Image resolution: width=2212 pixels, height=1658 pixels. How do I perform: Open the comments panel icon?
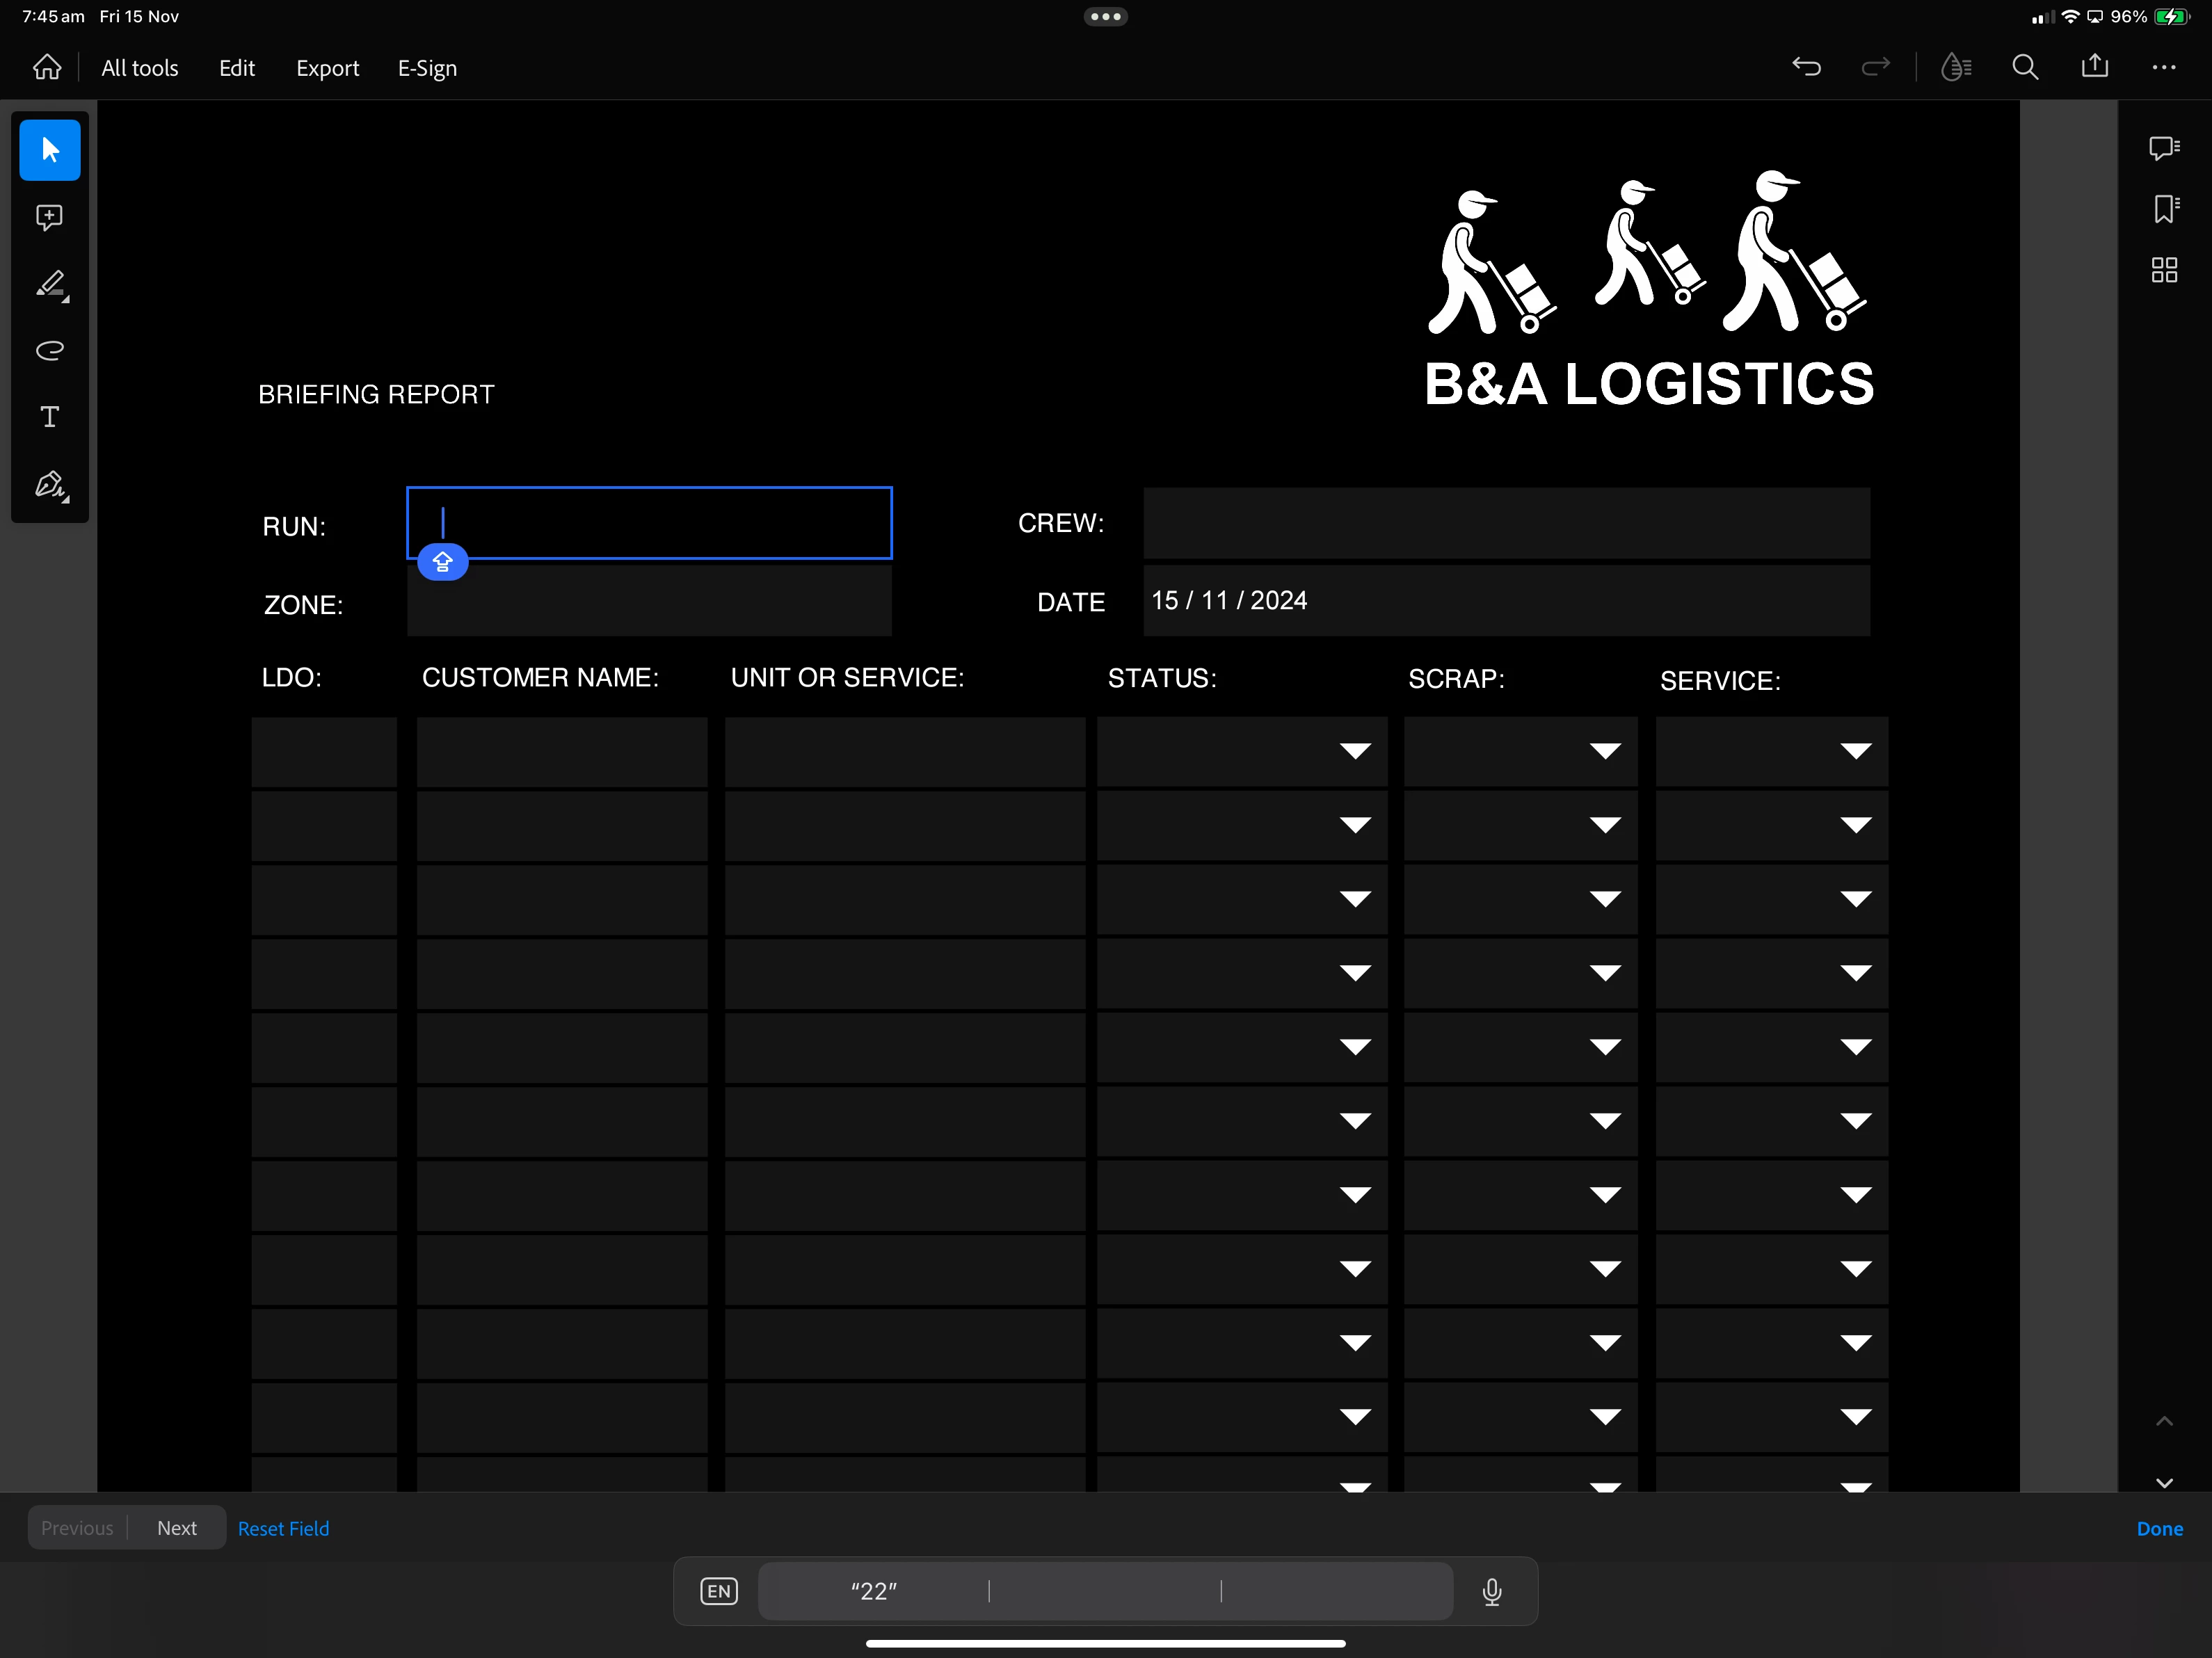(2164, 148)
